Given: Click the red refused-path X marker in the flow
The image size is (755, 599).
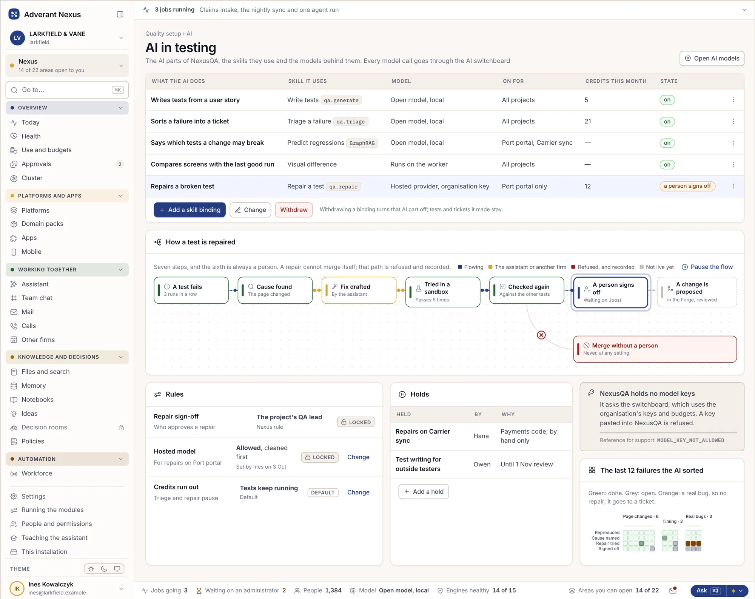Looking at the screenshot, I should tap(541, 335).
